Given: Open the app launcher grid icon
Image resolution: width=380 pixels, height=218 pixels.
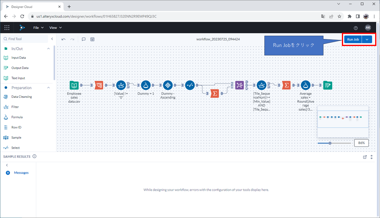Looking at the screenshot, I should [7, 28].
